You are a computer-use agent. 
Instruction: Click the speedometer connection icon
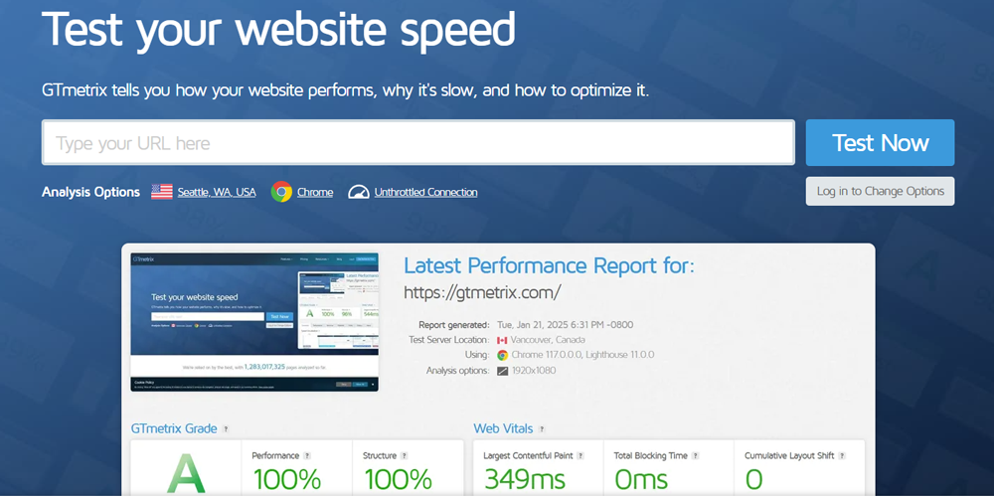(359, 192)
